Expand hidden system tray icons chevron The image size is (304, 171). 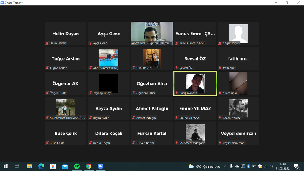(226, 166)
